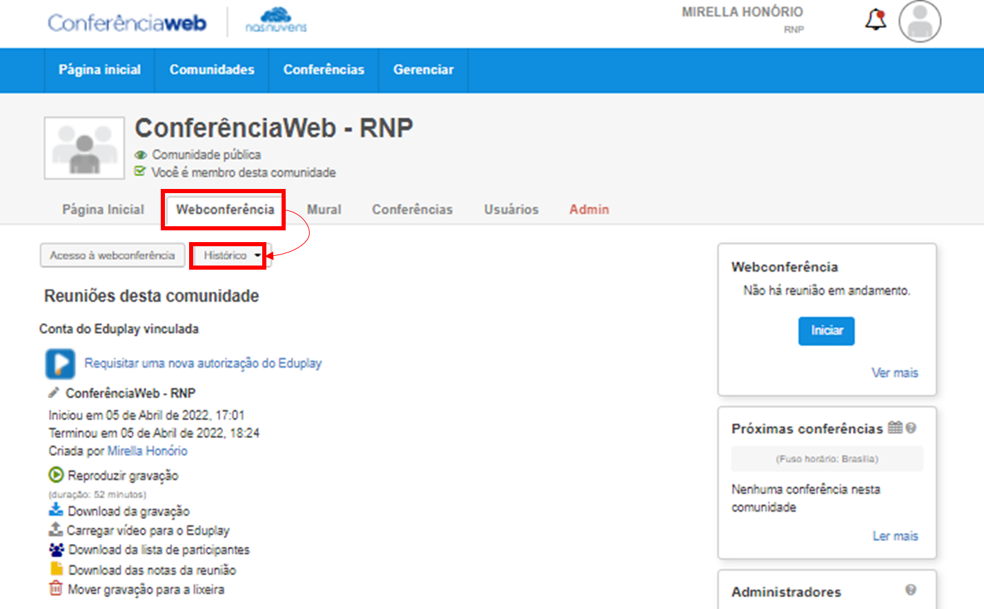This screenshot has height=609, width=984.
Task: Click the Ver mais link
Action: pos(895,372)
